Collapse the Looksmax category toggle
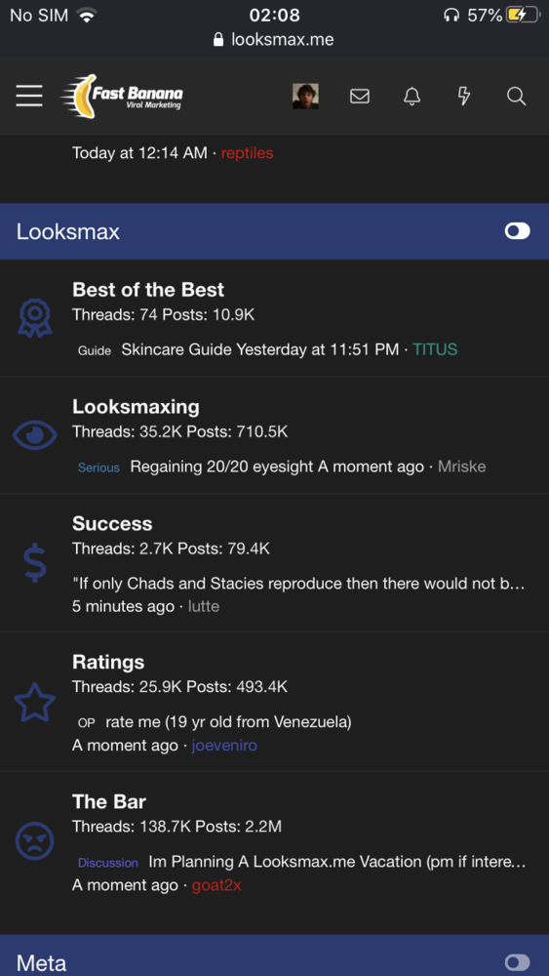This screenshot has width=549, height=976. 517,231
